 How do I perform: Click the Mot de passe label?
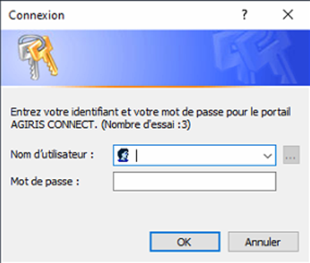[45, 182]
